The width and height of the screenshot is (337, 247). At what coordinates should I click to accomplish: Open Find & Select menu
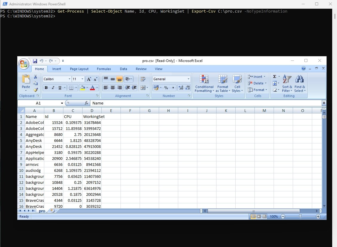300,84
